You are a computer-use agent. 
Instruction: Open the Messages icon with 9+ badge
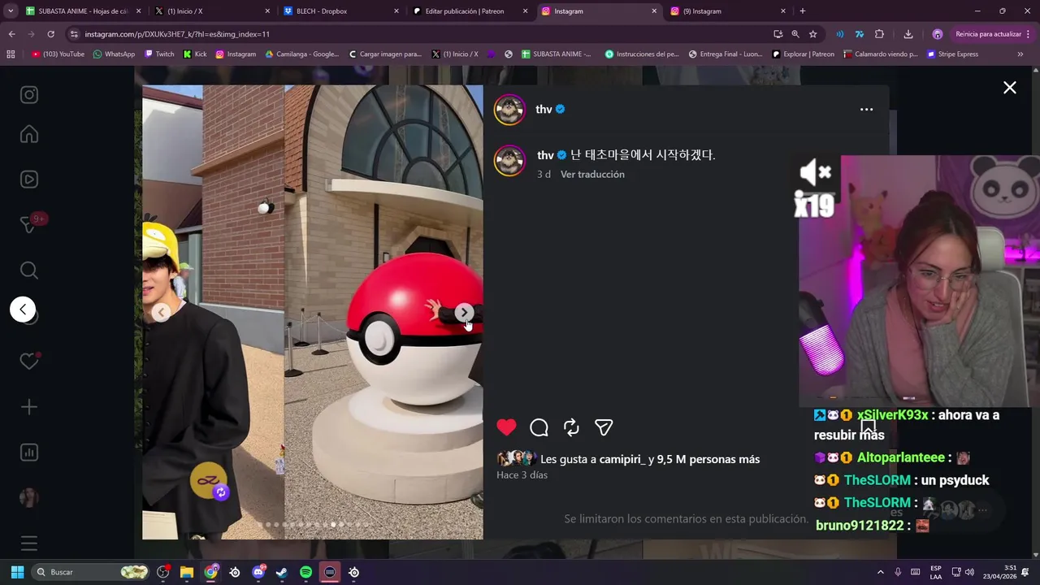point(29,224)
